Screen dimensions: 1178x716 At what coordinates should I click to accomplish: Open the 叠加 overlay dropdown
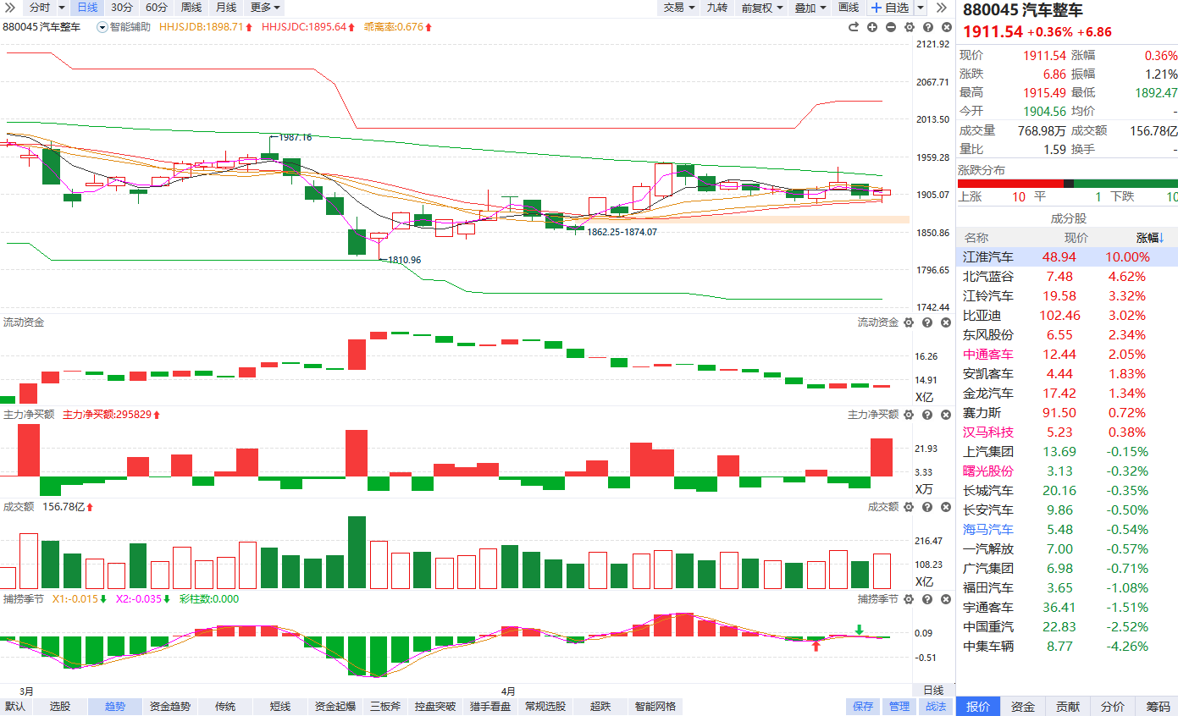pos(810,8)
